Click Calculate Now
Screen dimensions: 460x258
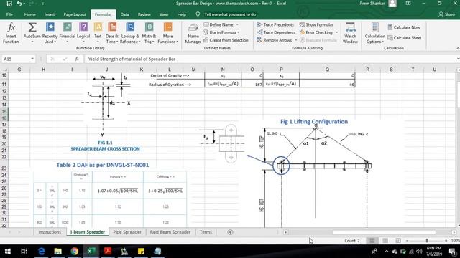pos(404,27)
